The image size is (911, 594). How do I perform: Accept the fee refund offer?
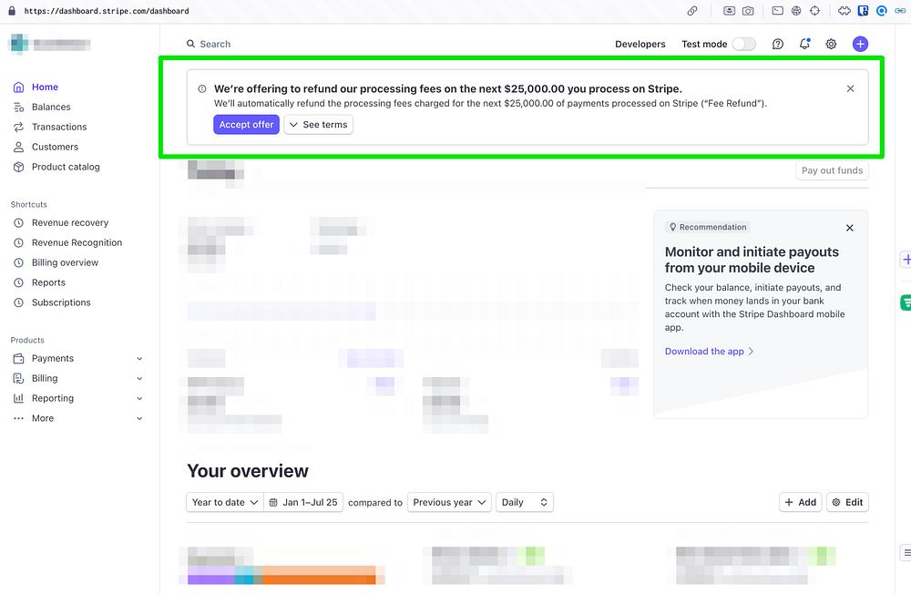(x=246, y=125)
